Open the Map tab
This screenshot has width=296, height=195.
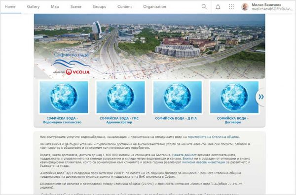[x=55, y=6]
